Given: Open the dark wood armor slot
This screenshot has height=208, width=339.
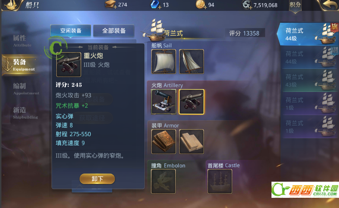Looking at the screenshot, I should tap(164, 142).
